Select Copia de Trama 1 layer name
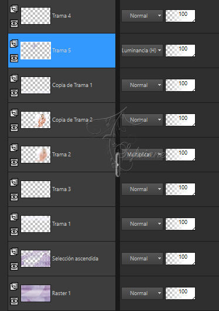219x311 pixels. click(72, 85)
